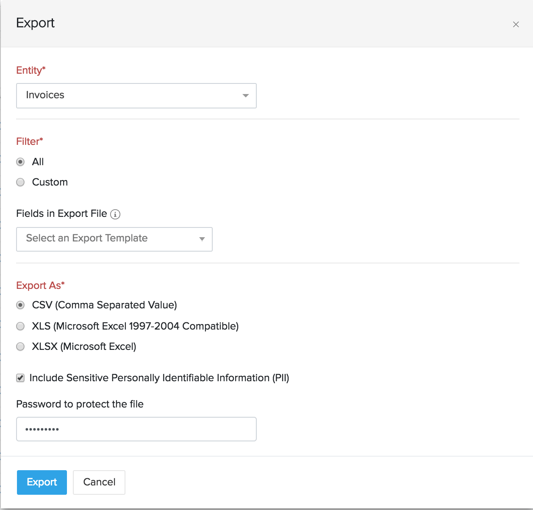Click the Fields in Export File label
This screenshot has width=533, height=510.
pos(62,213)
